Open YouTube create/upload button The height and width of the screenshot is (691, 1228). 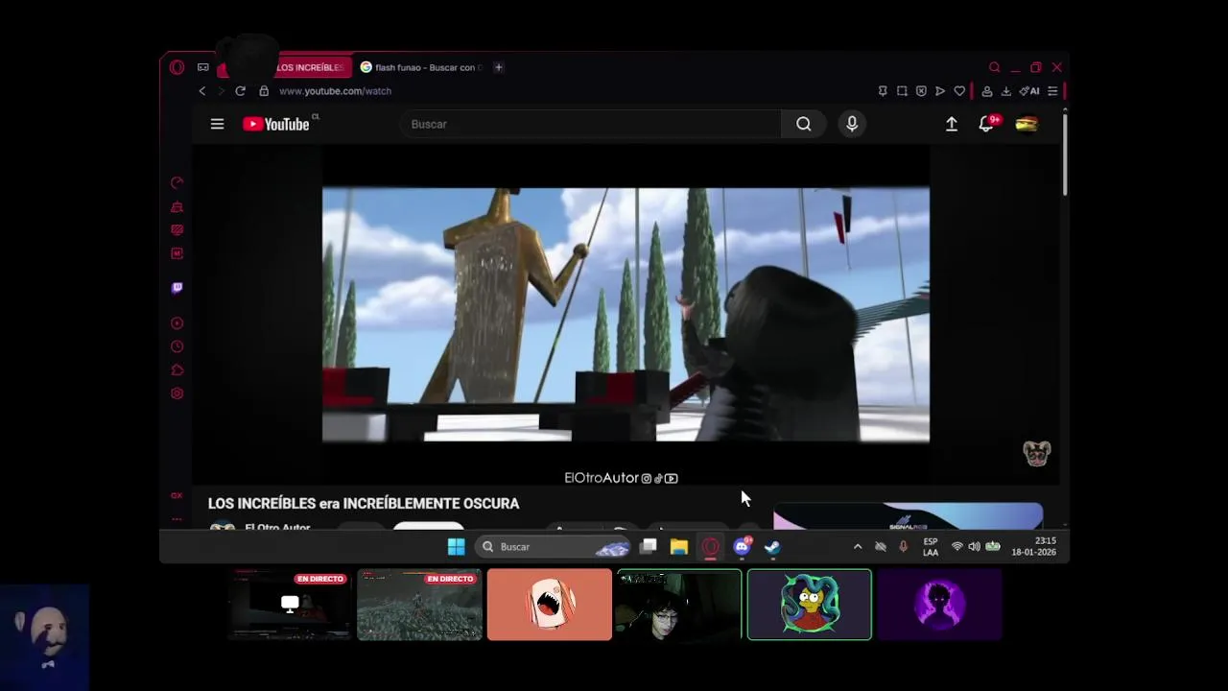952,124
